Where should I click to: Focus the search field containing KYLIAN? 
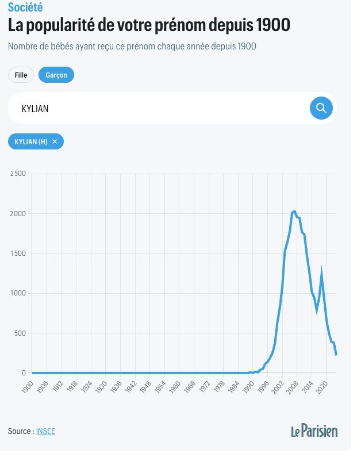pyautogui.click(x=160, y=110)
